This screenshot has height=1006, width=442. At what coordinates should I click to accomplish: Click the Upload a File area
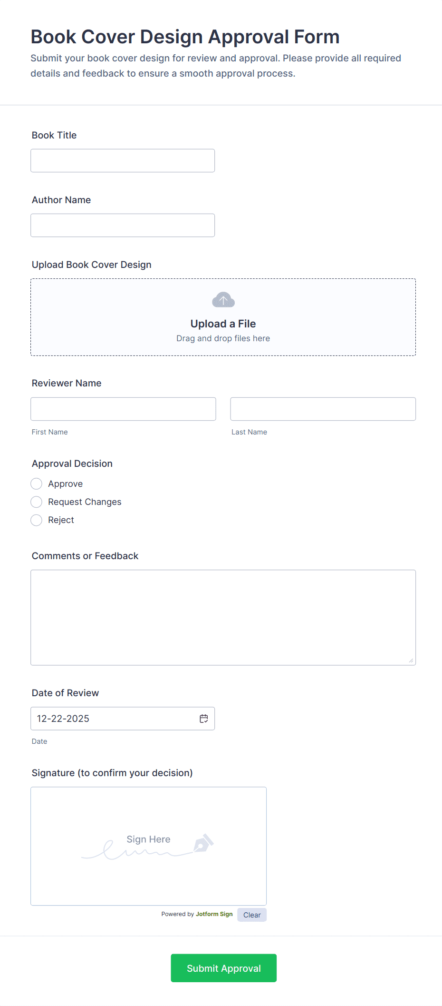pyautogui.click(x=223, y=317)
